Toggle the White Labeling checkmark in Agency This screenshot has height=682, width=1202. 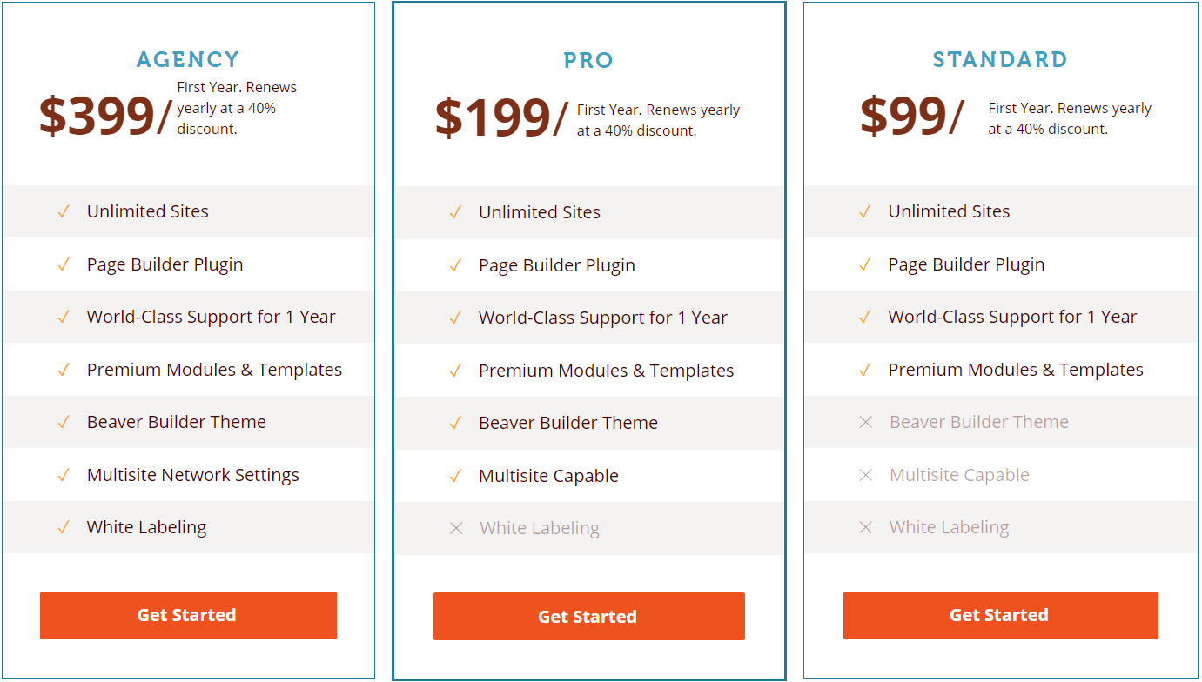pos(63,527)
